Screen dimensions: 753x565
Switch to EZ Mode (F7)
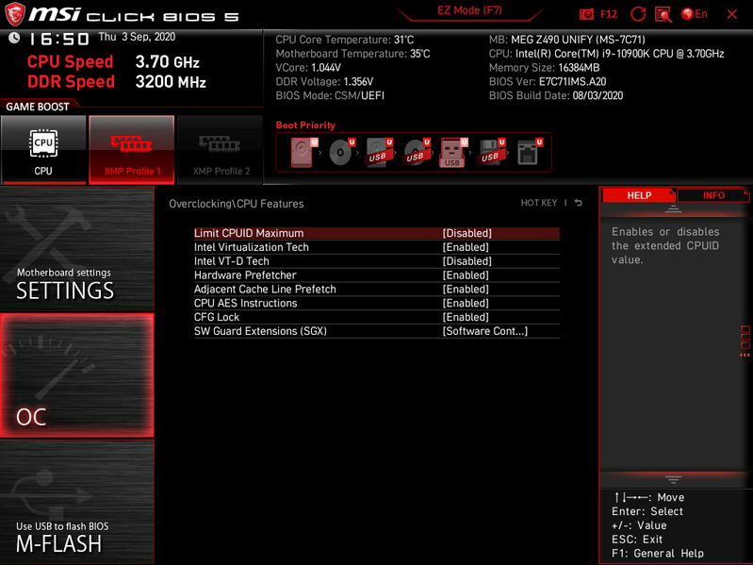pyautogui.click(x=469, y=10)
